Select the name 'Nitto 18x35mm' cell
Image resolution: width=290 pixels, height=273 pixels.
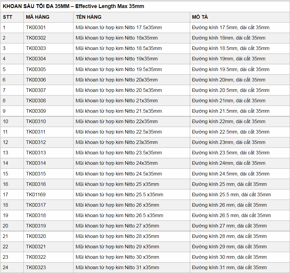[117, 38]
